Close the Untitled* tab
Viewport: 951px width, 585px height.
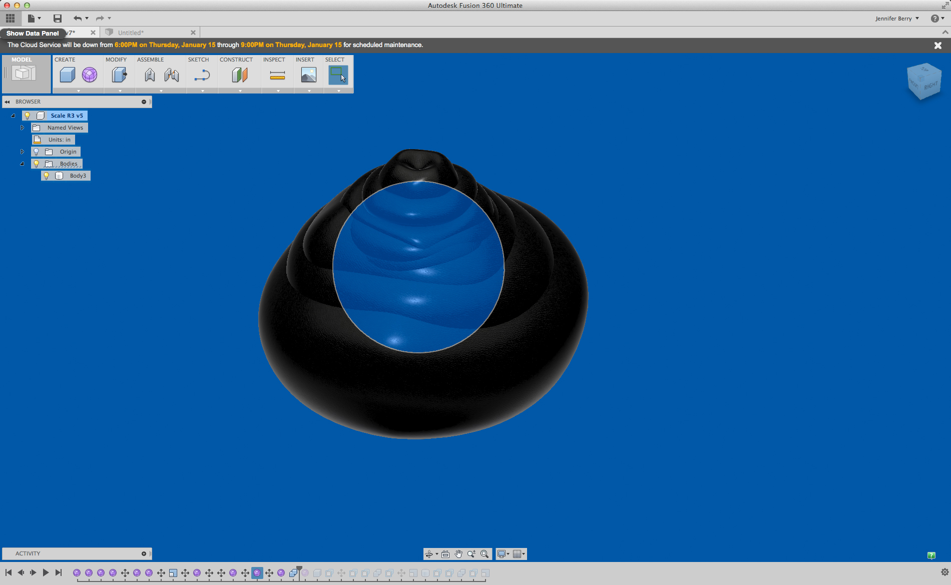pyautogui.click(x=193, y=33)
